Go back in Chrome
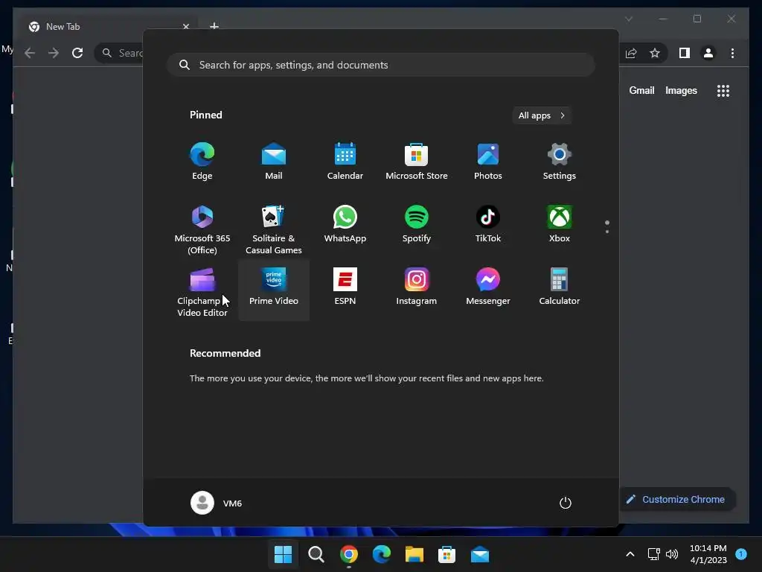Screen dimensions: 762x572 30,53
